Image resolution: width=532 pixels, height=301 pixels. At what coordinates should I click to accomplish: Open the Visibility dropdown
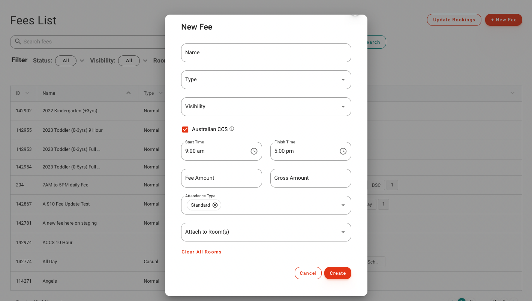point(343,107)
